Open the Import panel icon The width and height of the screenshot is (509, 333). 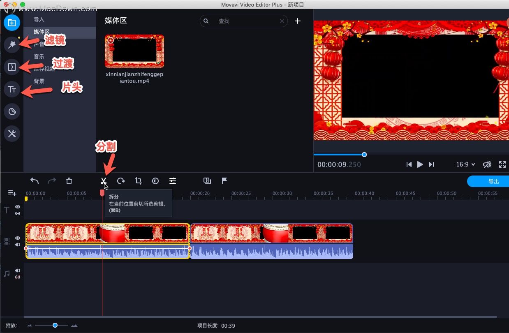point(12,23)
